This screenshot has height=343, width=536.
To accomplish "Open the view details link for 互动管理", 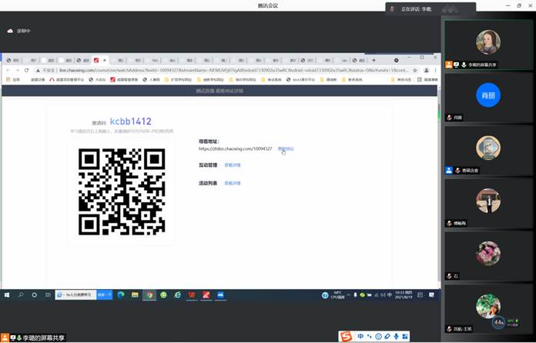I will coord(232,165).
